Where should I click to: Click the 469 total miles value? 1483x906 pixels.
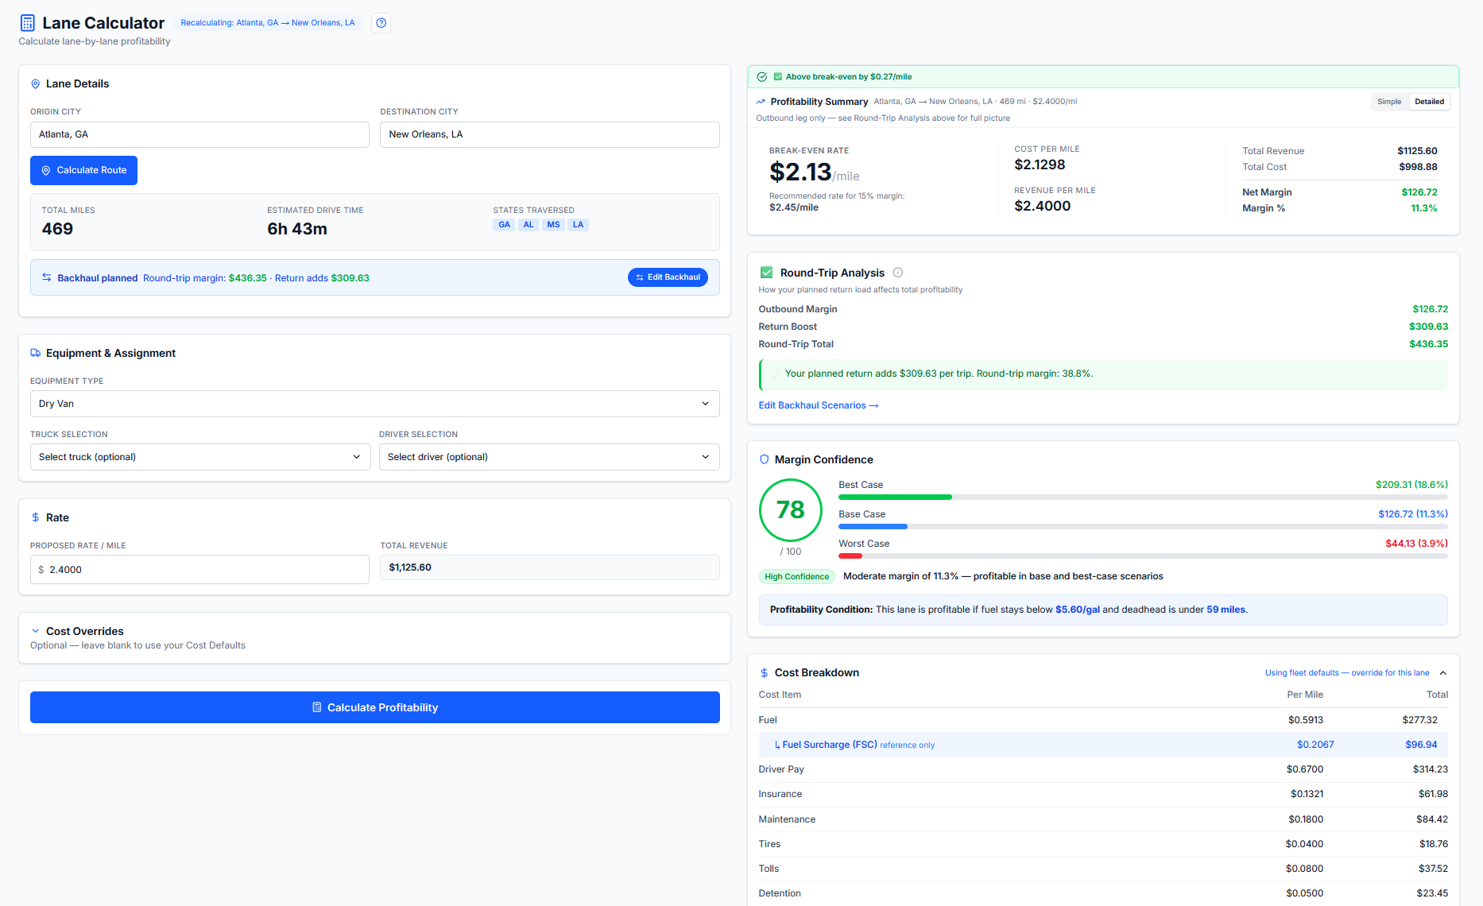57,229
